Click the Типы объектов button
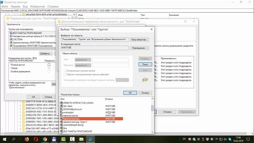 (139, 40)
